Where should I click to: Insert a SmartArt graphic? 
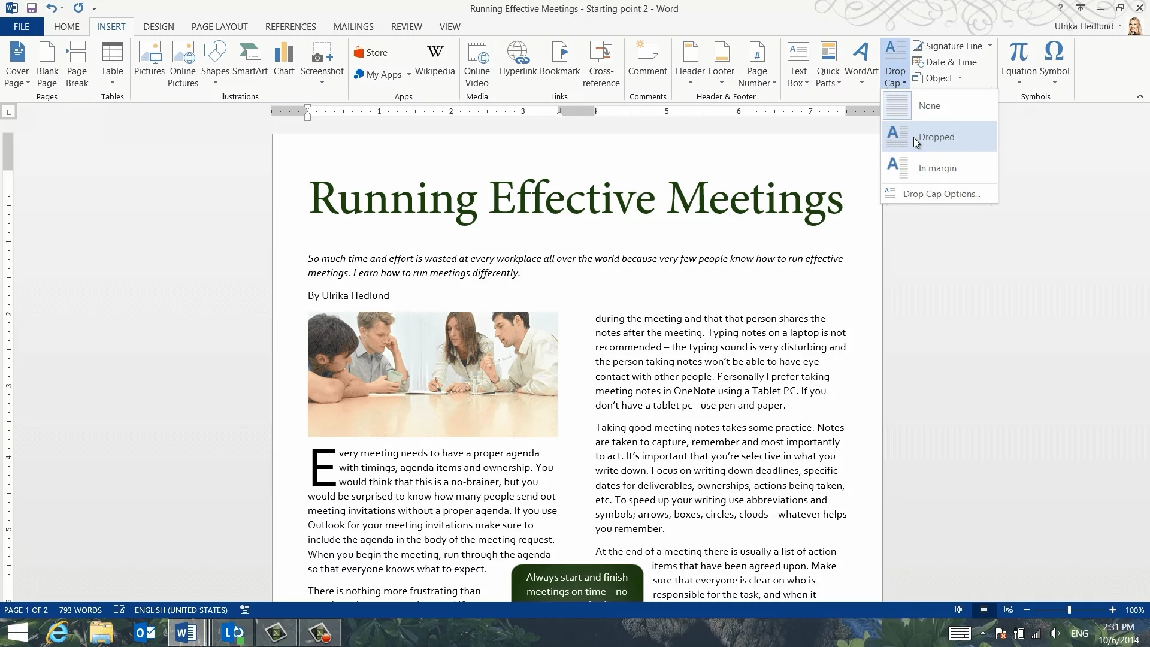[x=250, y=60]
